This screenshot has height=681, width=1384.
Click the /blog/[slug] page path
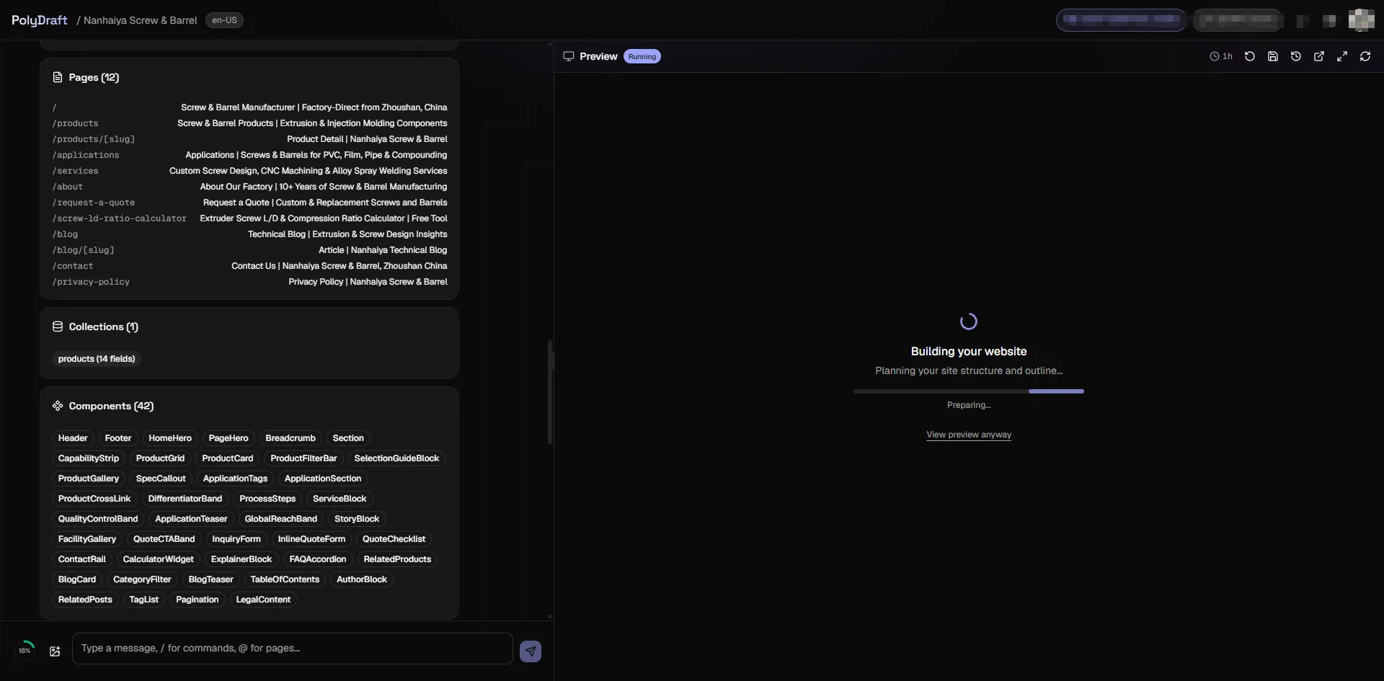point(83,250)
